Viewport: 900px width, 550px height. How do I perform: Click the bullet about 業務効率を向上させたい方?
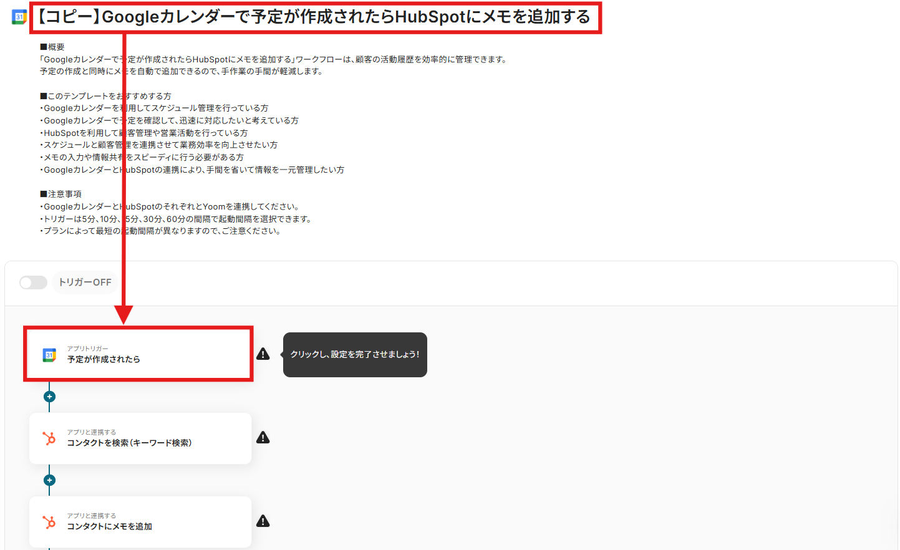[x=158, y=145]
